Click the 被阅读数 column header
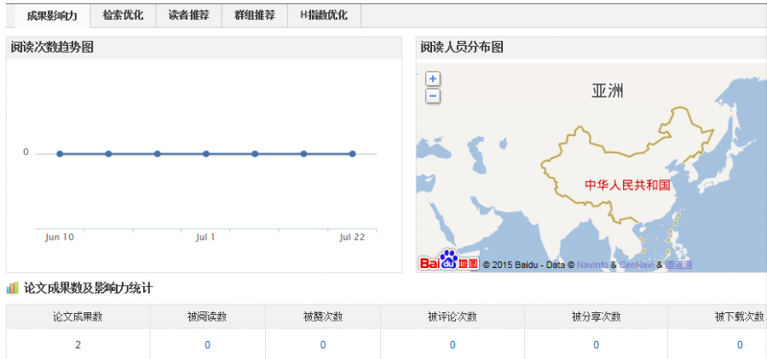767x359 pixels. (x=207, y=316)
